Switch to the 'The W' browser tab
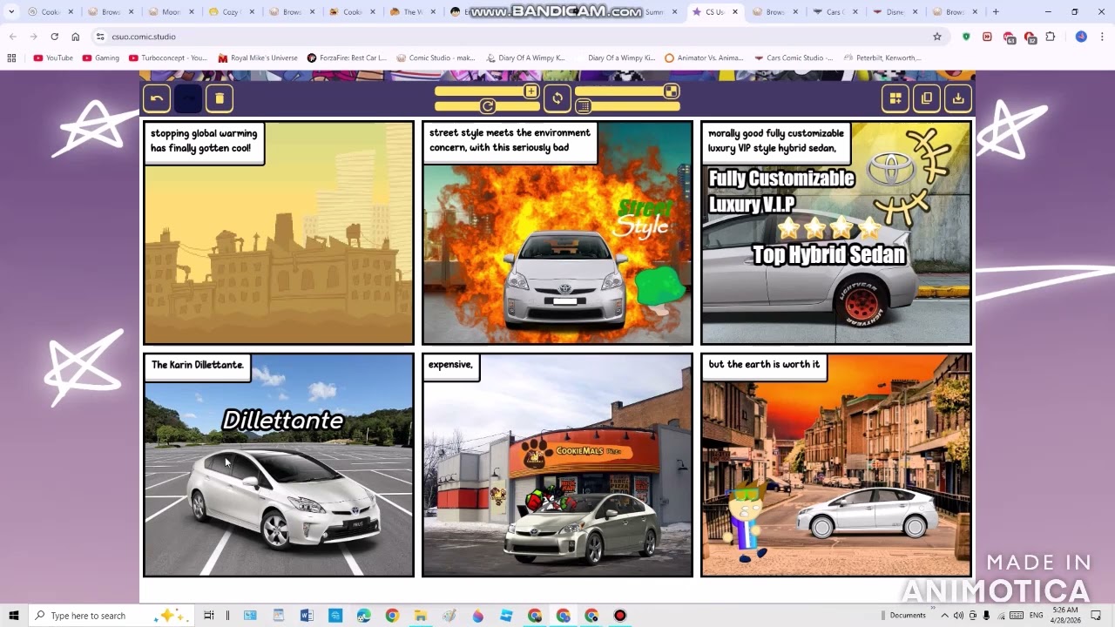The image size is (1115, 627). pyautogui.click(x=411, y=12)
